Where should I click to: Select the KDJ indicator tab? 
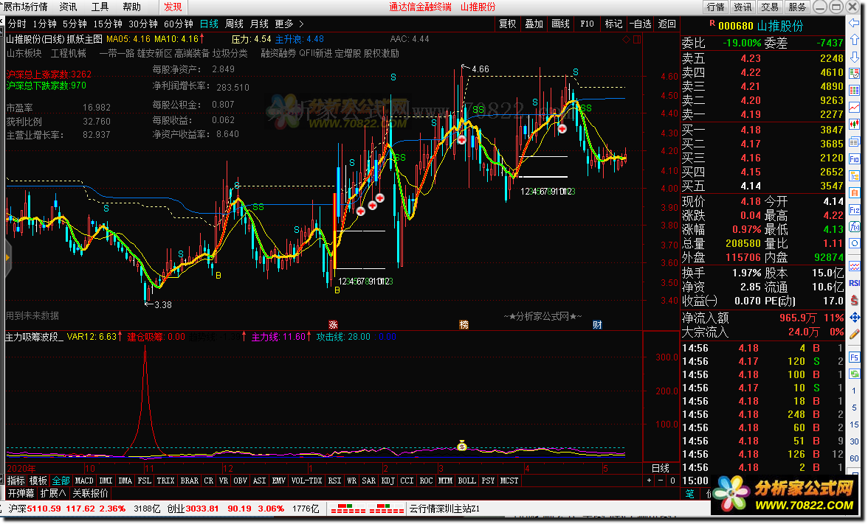(x=388, y=481)
